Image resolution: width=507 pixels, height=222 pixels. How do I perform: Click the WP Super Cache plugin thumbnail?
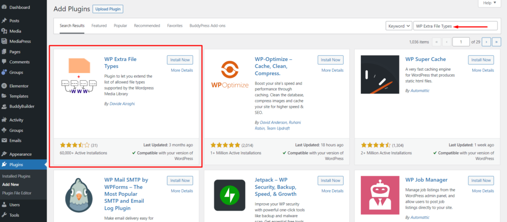(x=380, y=75)
